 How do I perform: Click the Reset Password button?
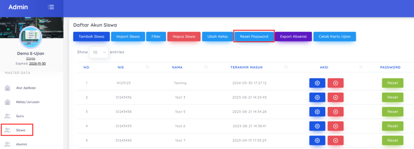(254, 37)
